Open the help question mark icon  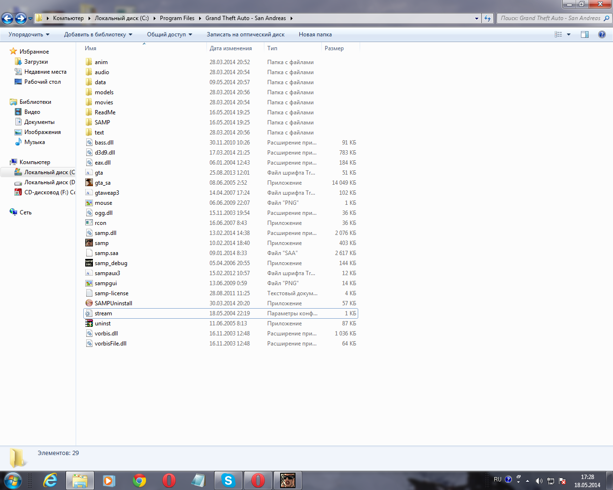tap(602, 34)
